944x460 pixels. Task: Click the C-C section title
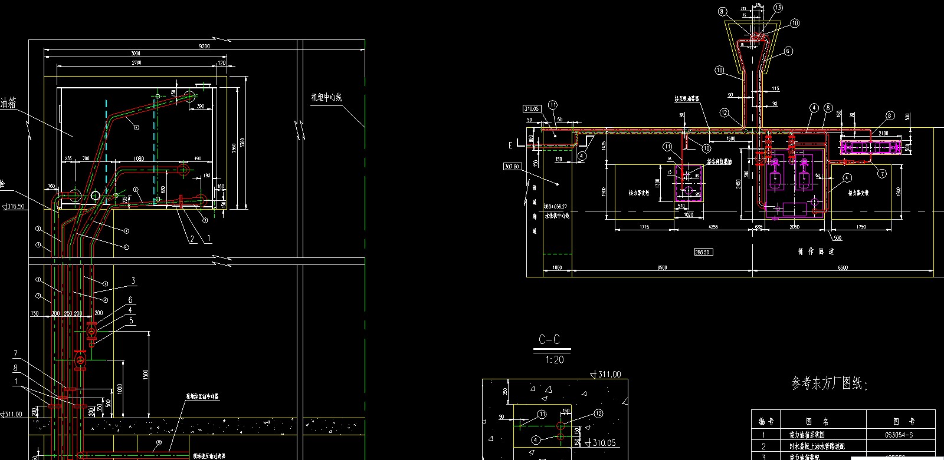point(549,340)
